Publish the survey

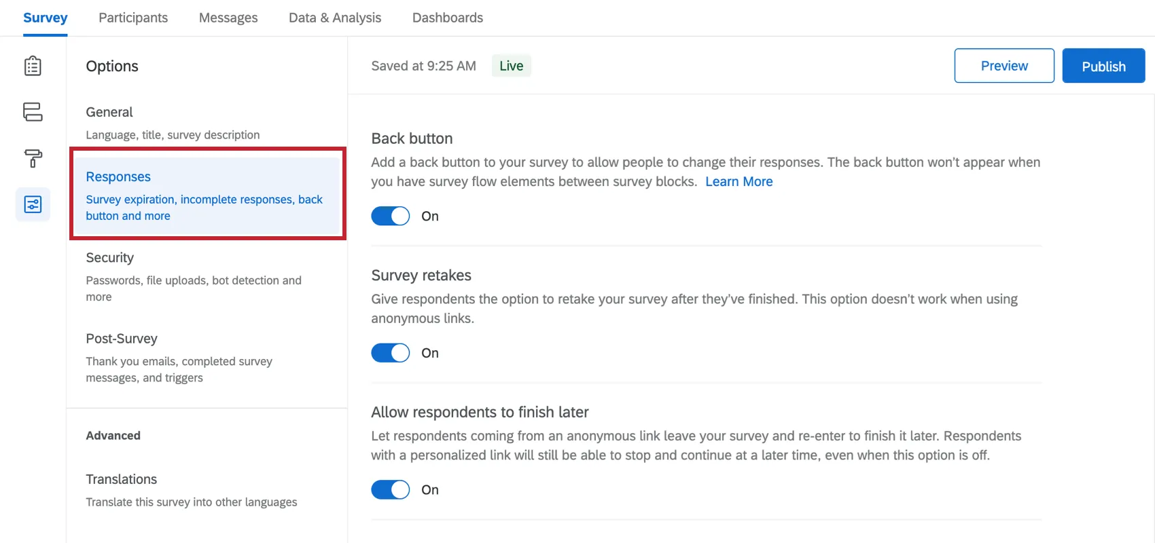(x=1103, y=66)
